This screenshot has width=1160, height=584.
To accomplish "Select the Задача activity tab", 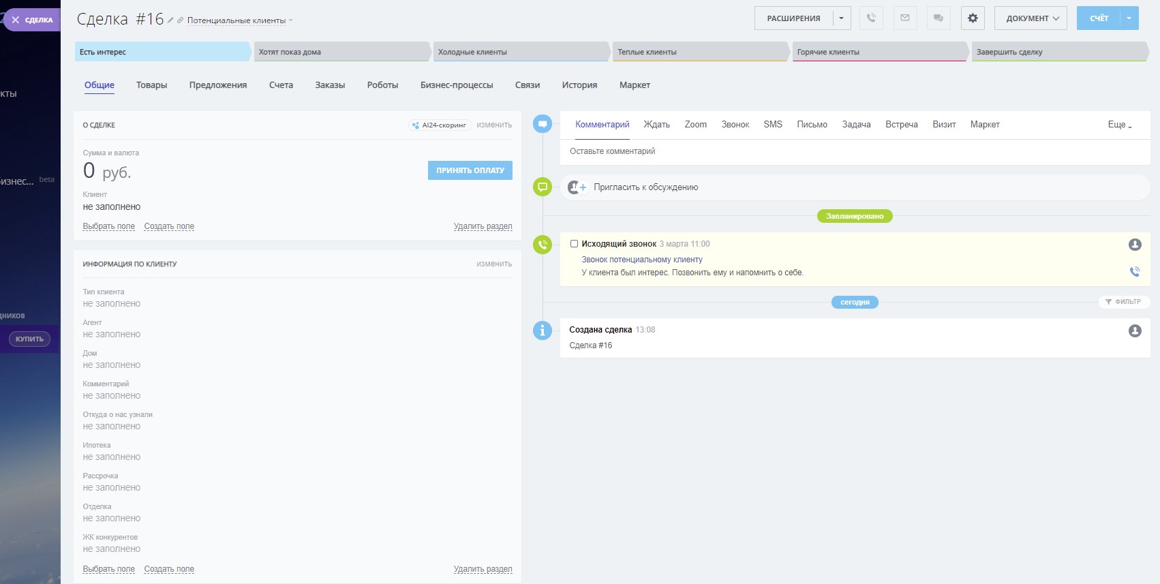I will pos(856,125).
